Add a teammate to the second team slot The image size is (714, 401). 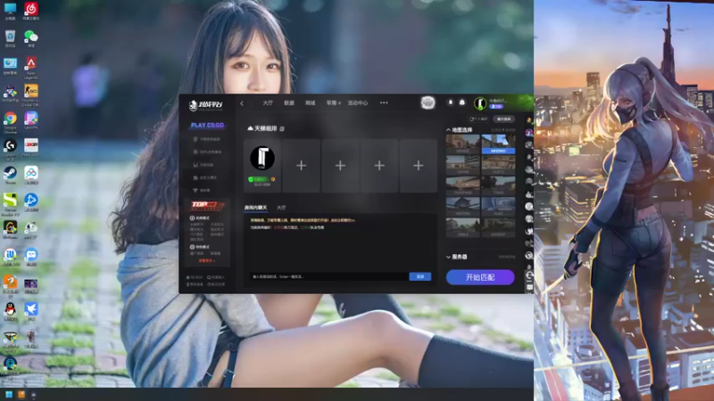tap(301, 166)
